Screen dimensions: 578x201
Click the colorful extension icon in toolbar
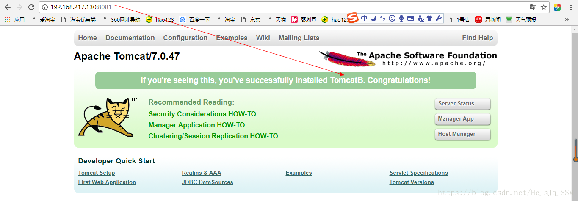point(557,7)
